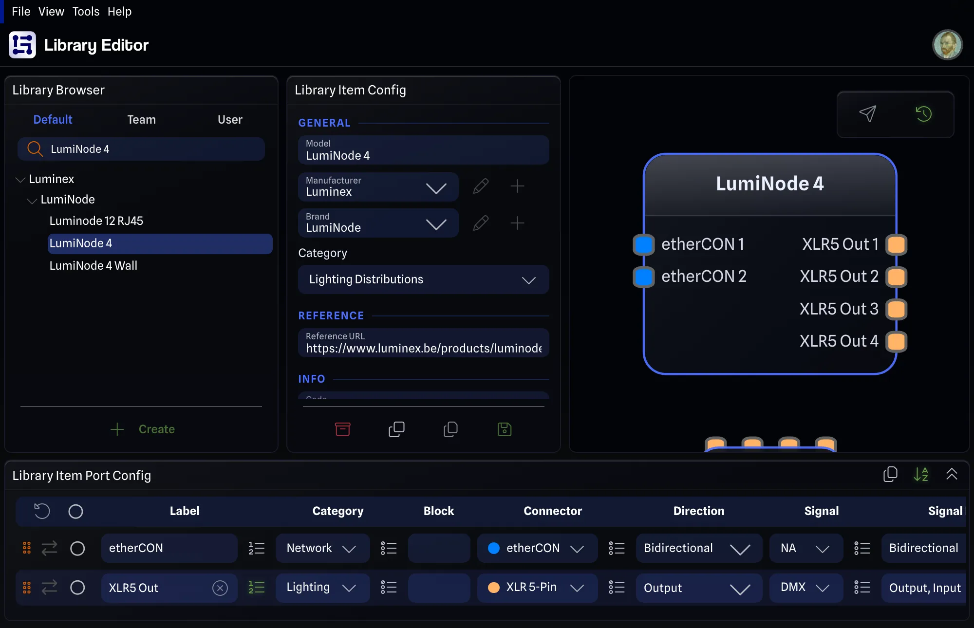Switch to the Team library tab
974x628 pixels.
(x=141, y=120)
